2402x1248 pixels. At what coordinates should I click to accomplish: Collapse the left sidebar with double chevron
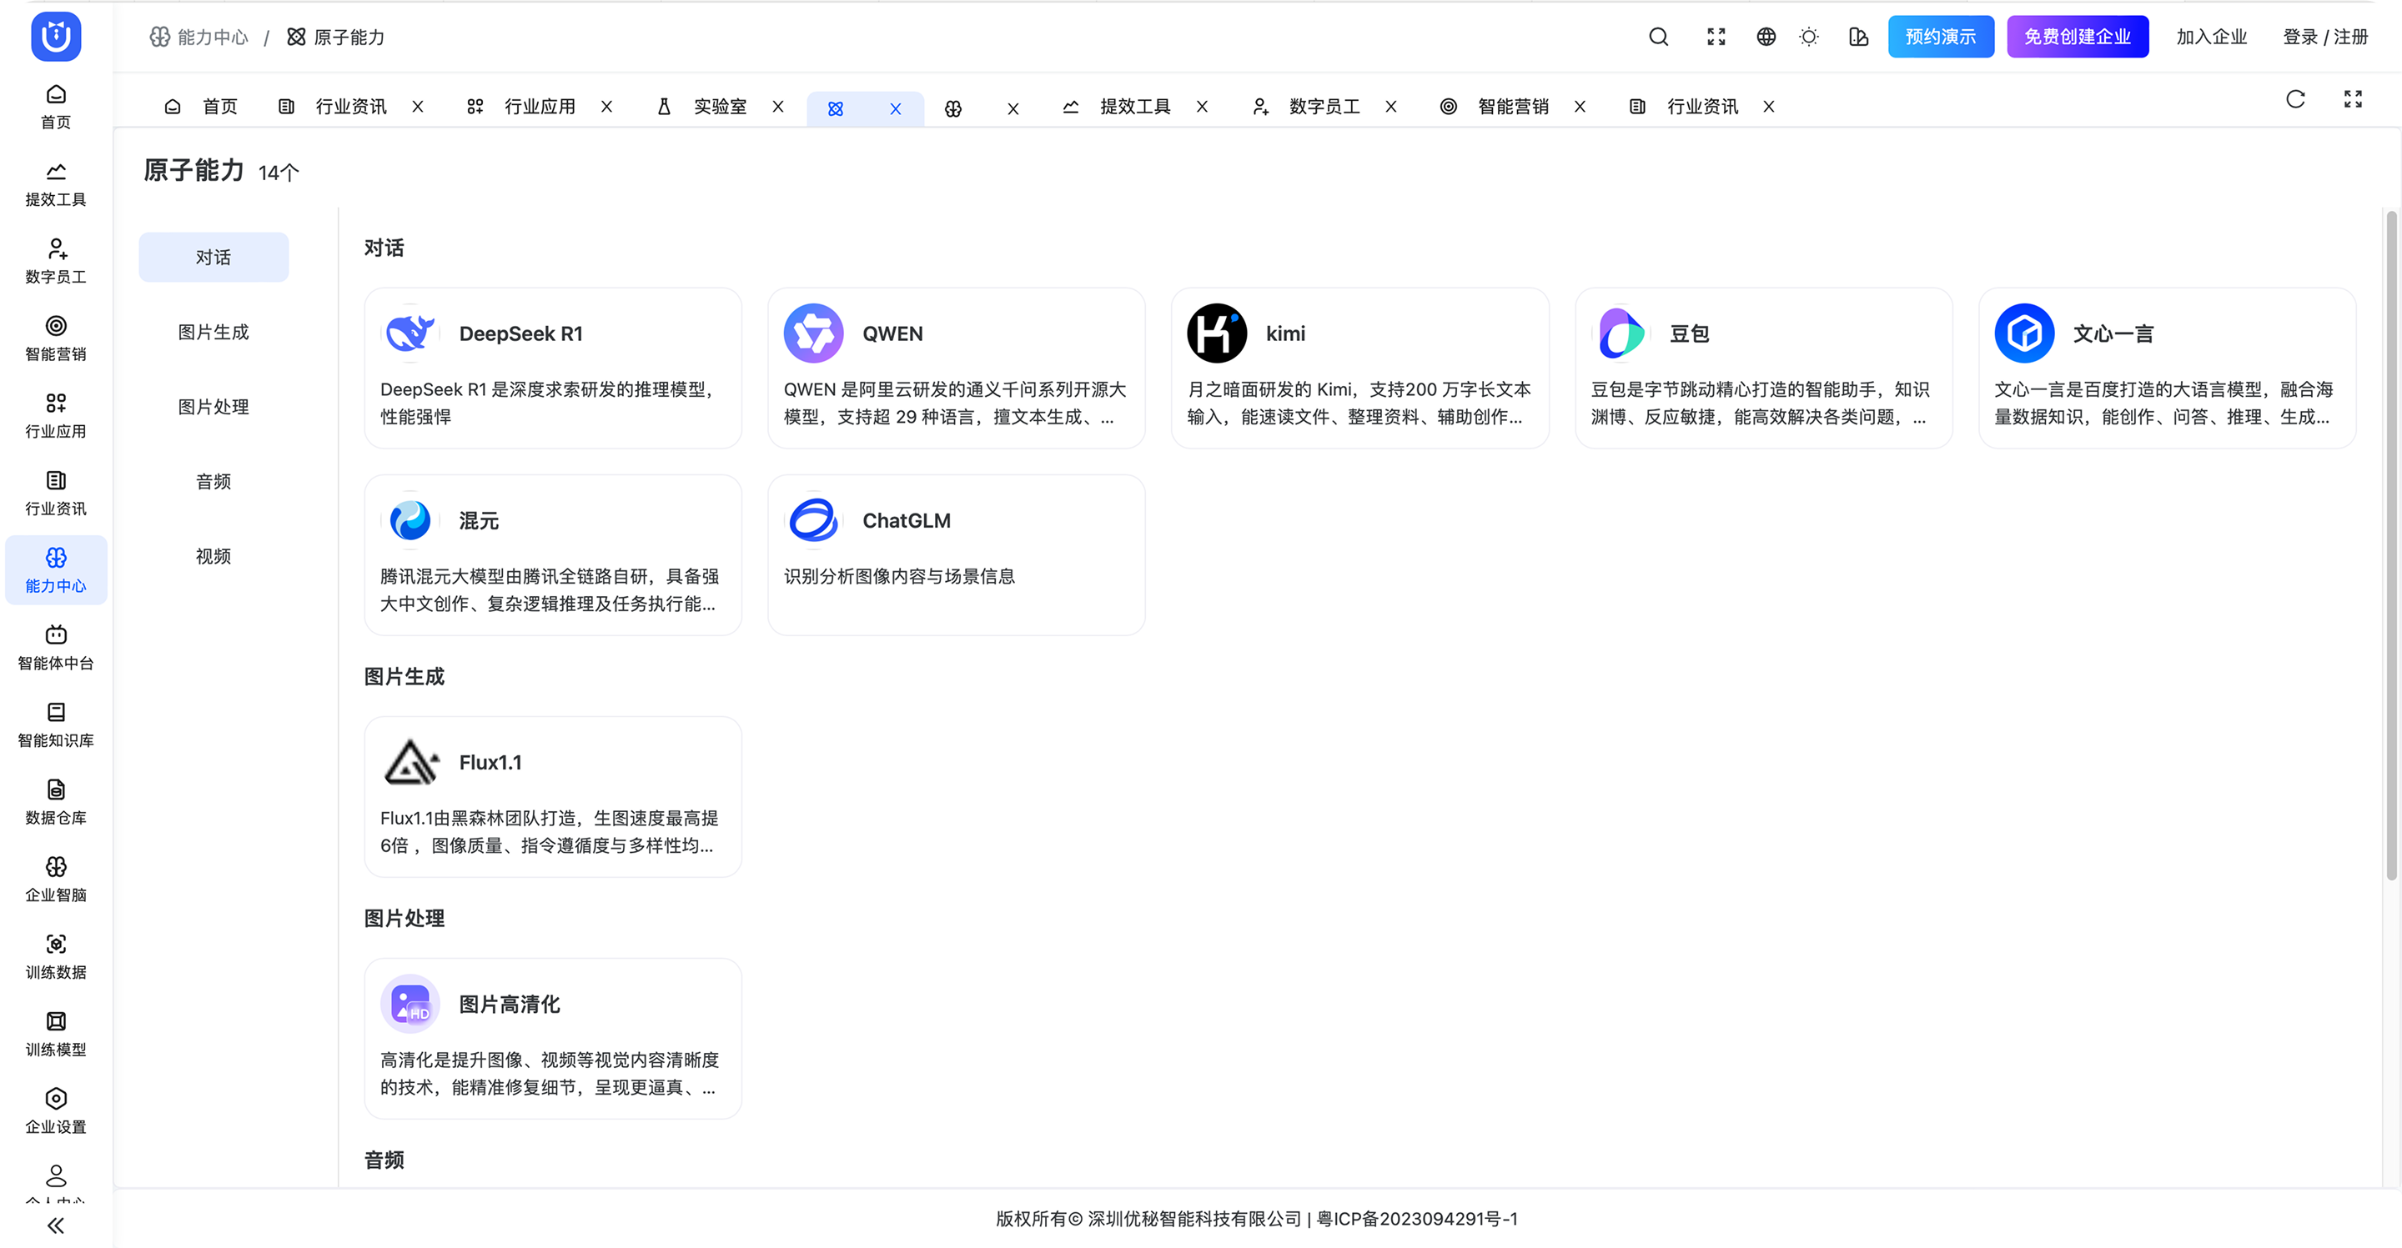pos(56,1225)
